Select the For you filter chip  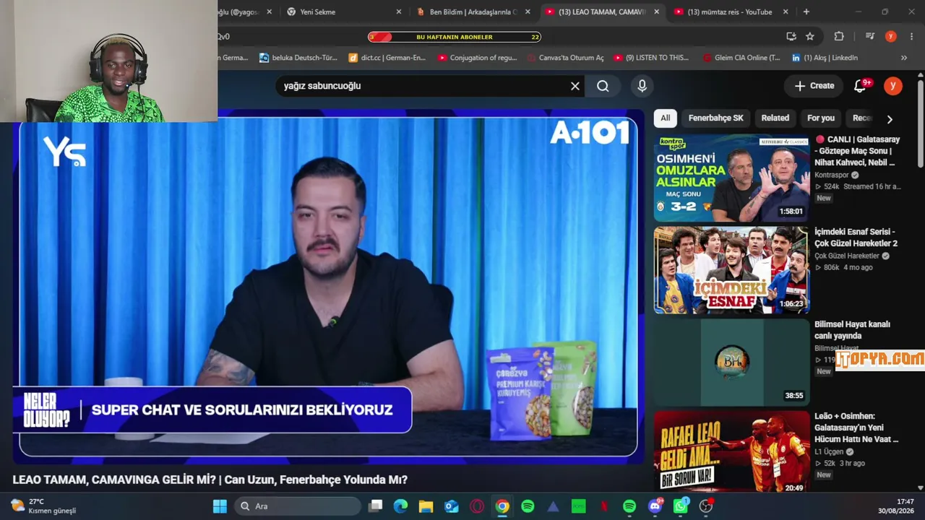820,118
